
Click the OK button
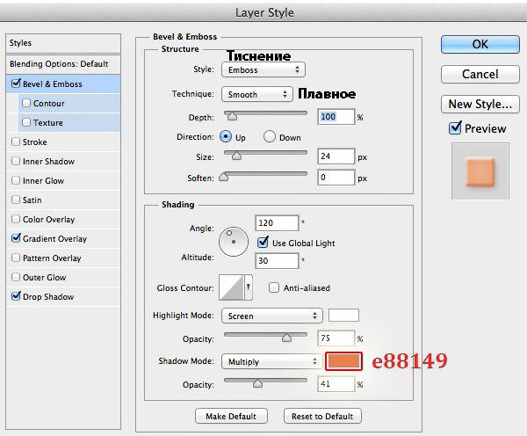[x=480, y=44]
